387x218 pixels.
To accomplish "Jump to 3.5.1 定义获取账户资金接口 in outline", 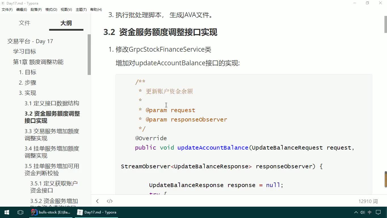I will tap(54, 187).
